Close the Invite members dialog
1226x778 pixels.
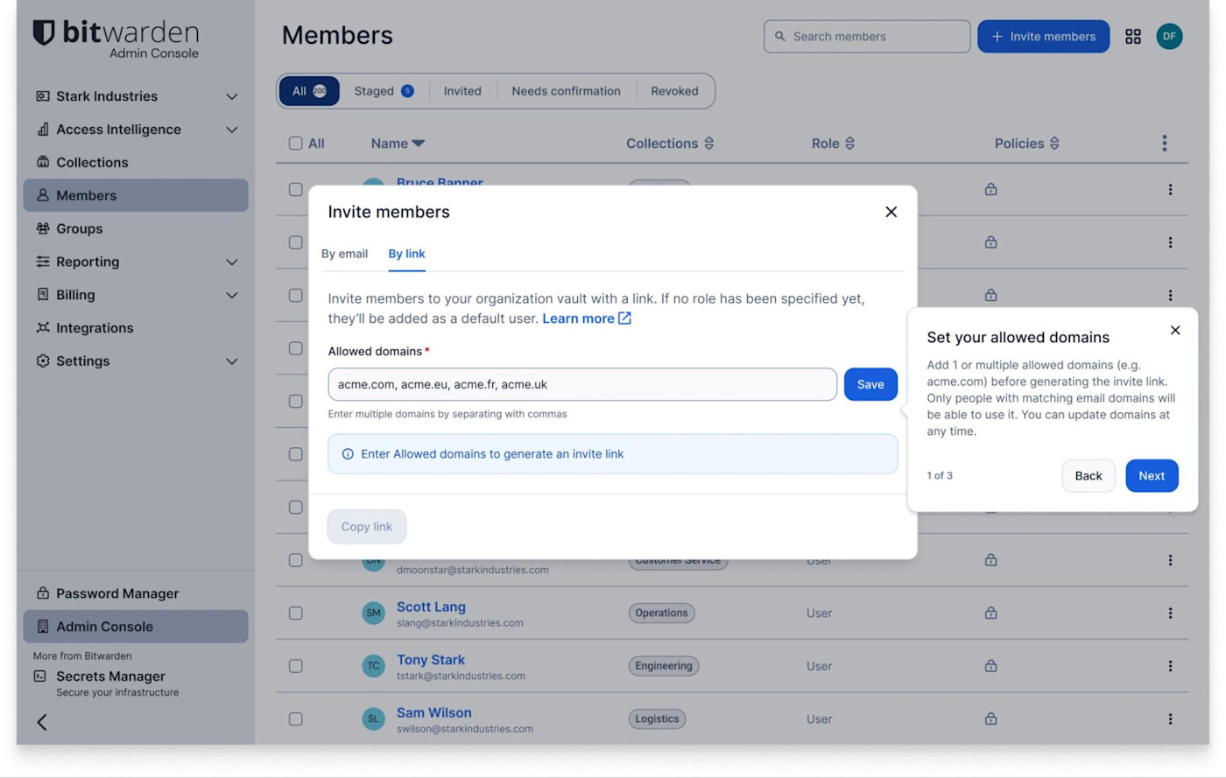click(891, 212)
